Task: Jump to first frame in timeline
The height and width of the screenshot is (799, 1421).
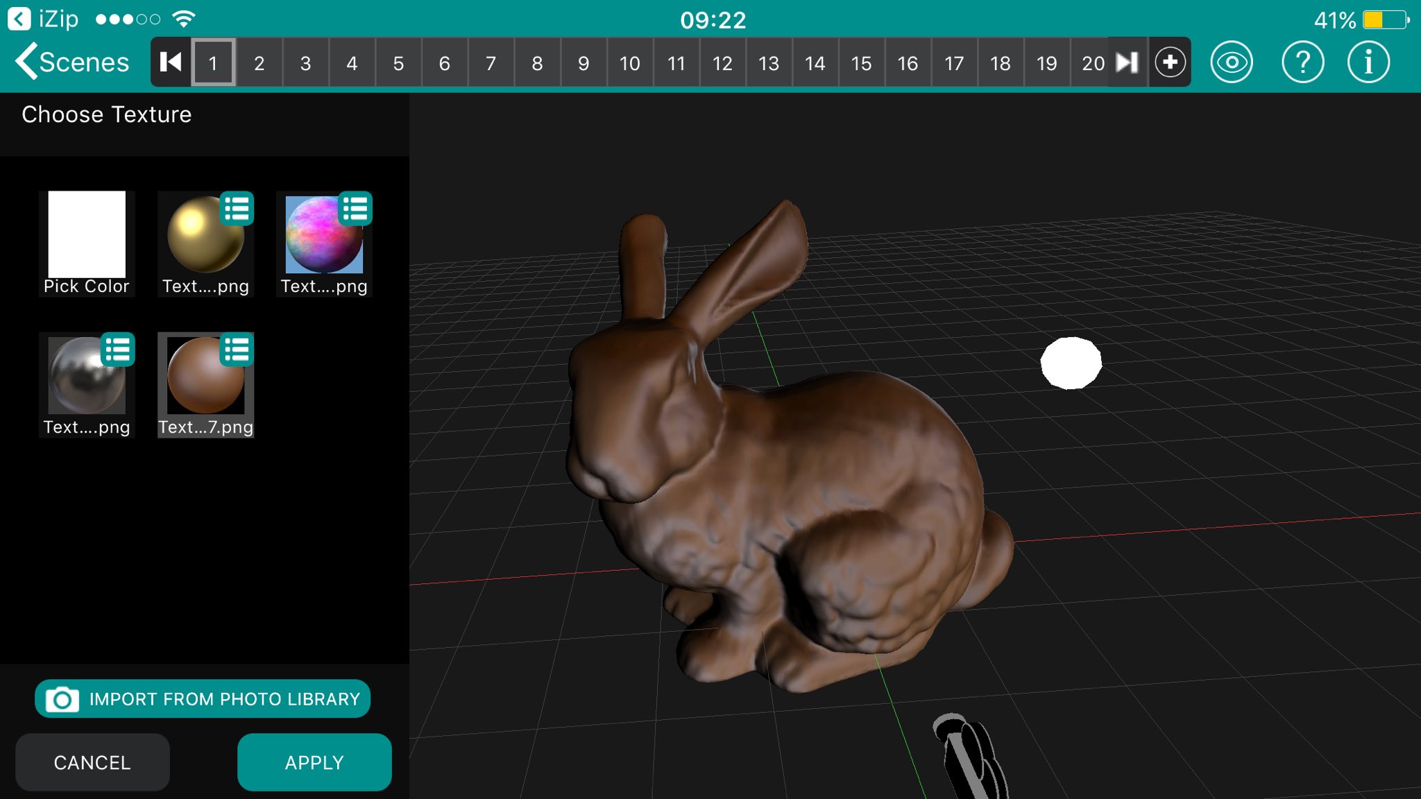Action: (x=171, y=62)
